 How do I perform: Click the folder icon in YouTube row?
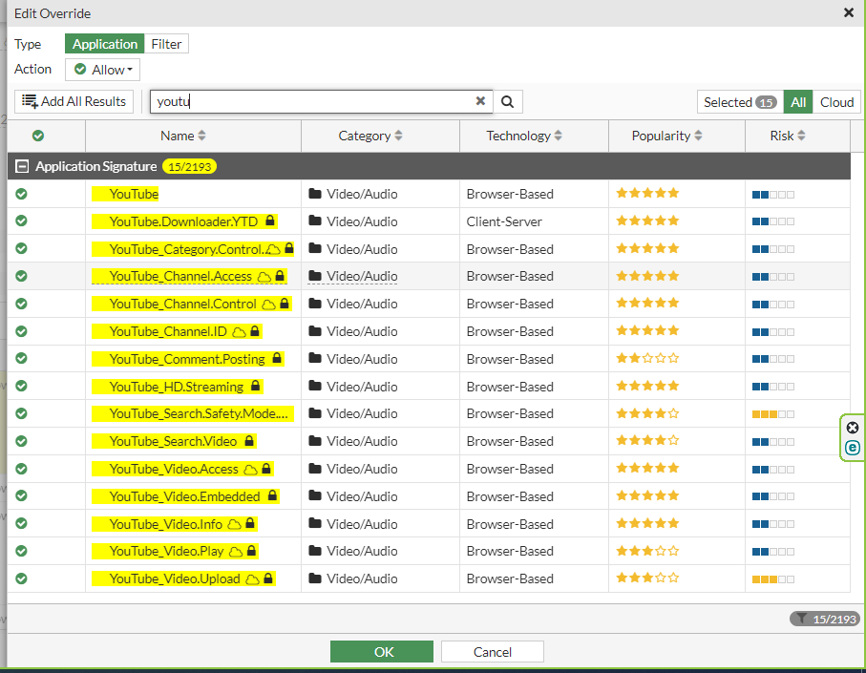315,193
